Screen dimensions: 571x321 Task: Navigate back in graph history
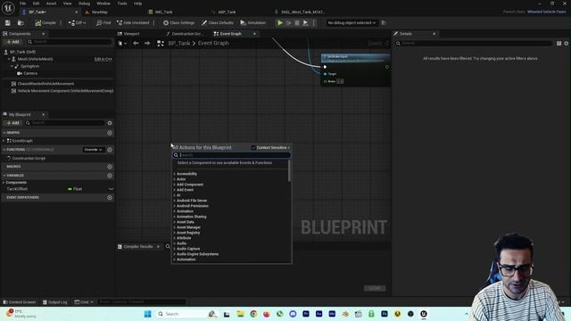click(x=136, y=44)
